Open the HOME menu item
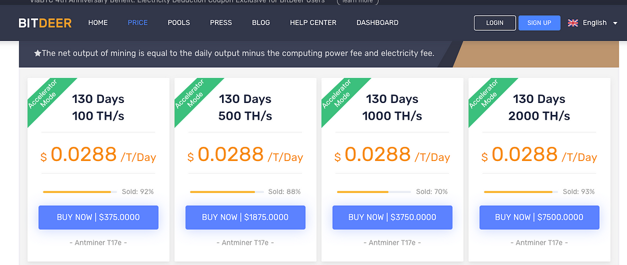The width and height of the screenshot is (627, 265). point(98,23)
